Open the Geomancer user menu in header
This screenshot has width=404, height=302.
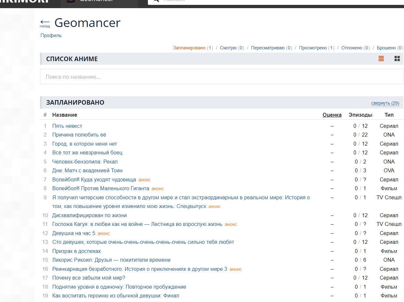98,1
